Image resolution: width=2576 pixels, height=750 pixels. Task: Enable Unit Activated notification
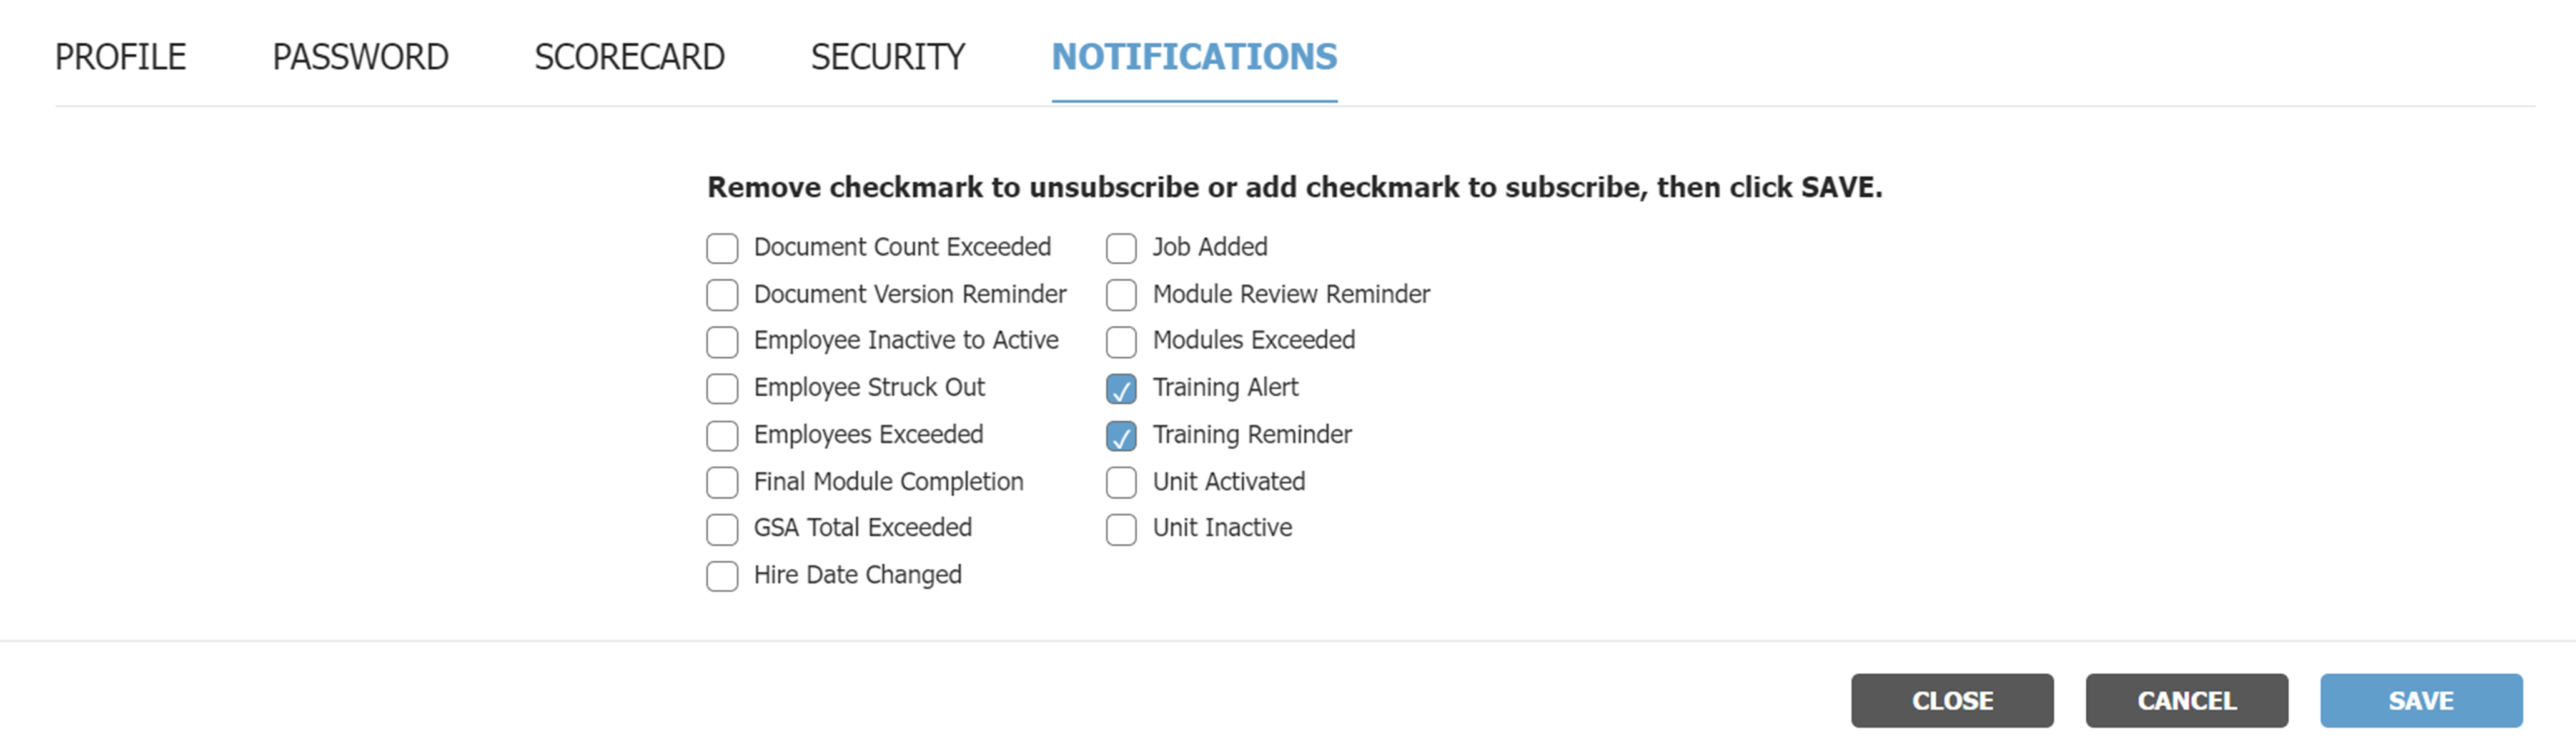click(1121, 482)
